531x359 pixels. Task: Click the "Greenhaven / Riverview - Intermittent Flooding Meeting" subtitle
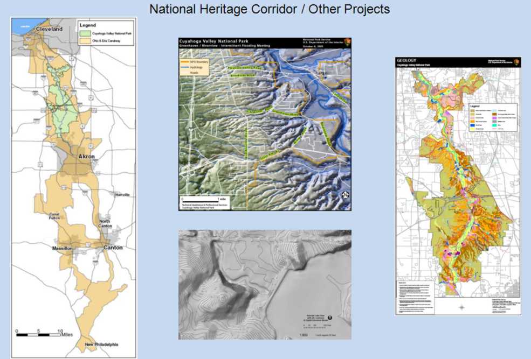pyautogui.click(x=225, y=46)
